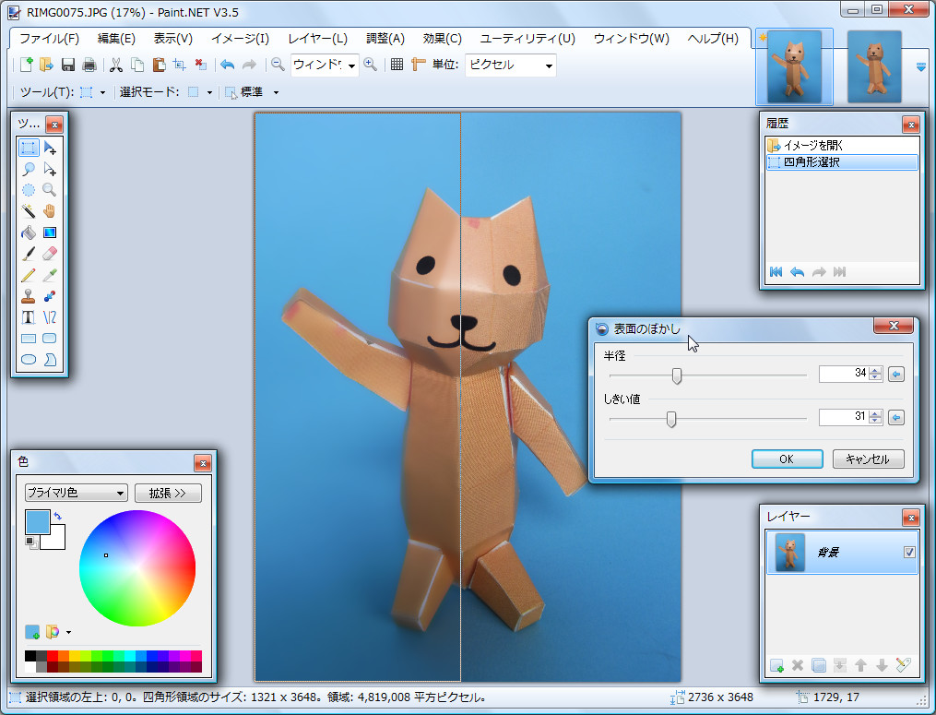Activate the Pan hand tool

(50, 211)
